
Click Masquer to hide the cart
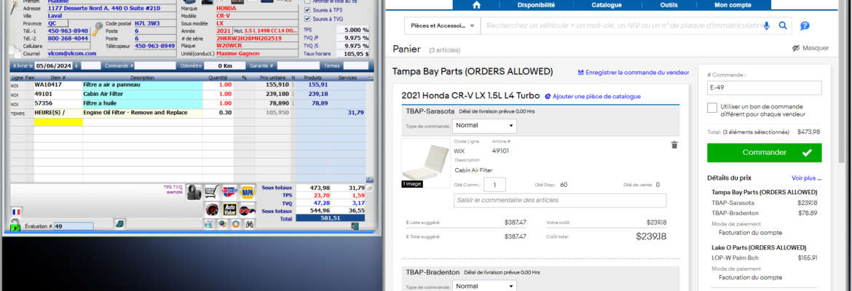(810, 48)
